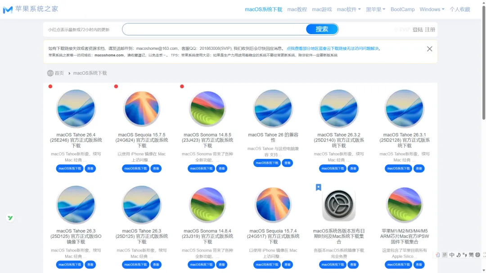Click the 搜索 search button

coord(322,29)
